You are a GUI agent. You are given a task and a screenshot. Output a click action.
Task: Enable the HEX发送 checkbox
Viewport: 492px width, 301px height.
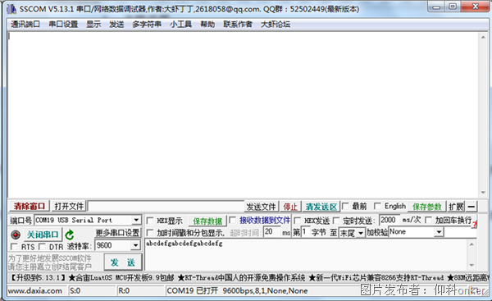click(x=298, y=221)
